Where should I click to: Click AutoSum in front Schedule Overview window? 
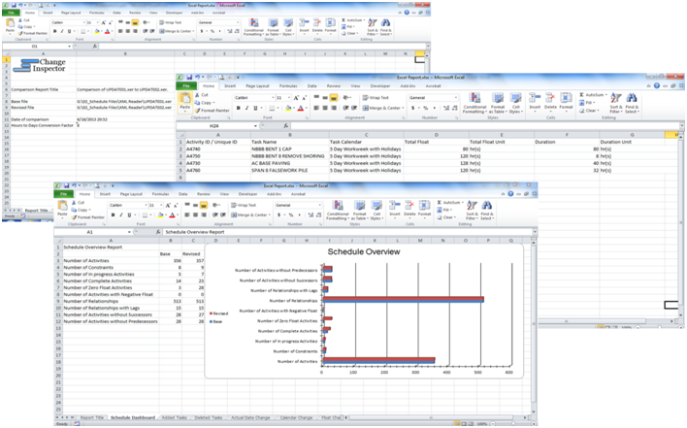(x=448, y=203)
